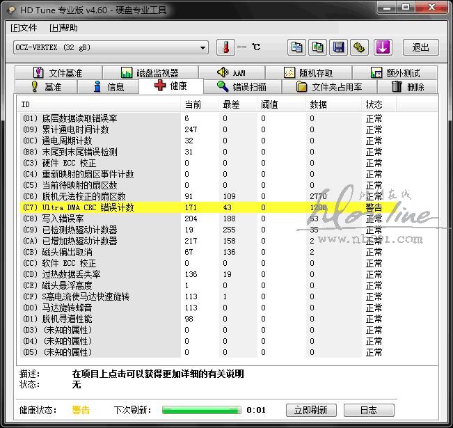Click the thermometer temperature icon

click(226, 47)
